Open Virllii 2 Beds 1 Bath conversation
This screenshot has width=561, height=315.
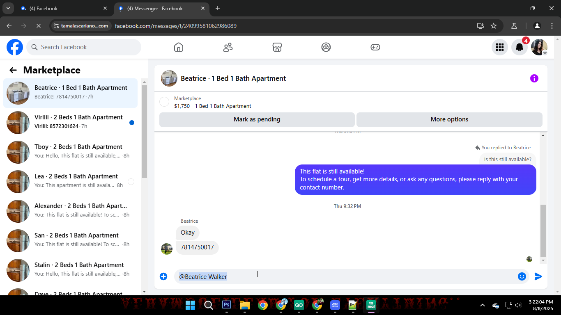point(71,123)
